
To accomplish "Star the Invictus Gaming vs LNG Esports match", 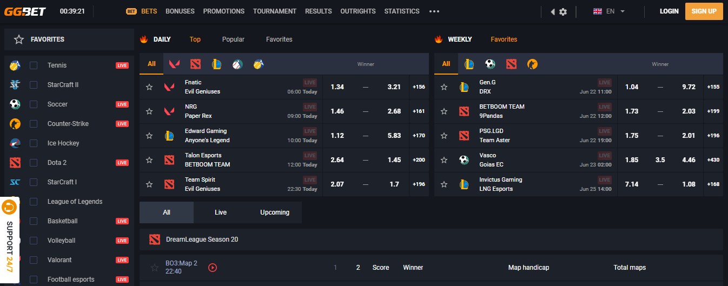I will click(444, 184).
